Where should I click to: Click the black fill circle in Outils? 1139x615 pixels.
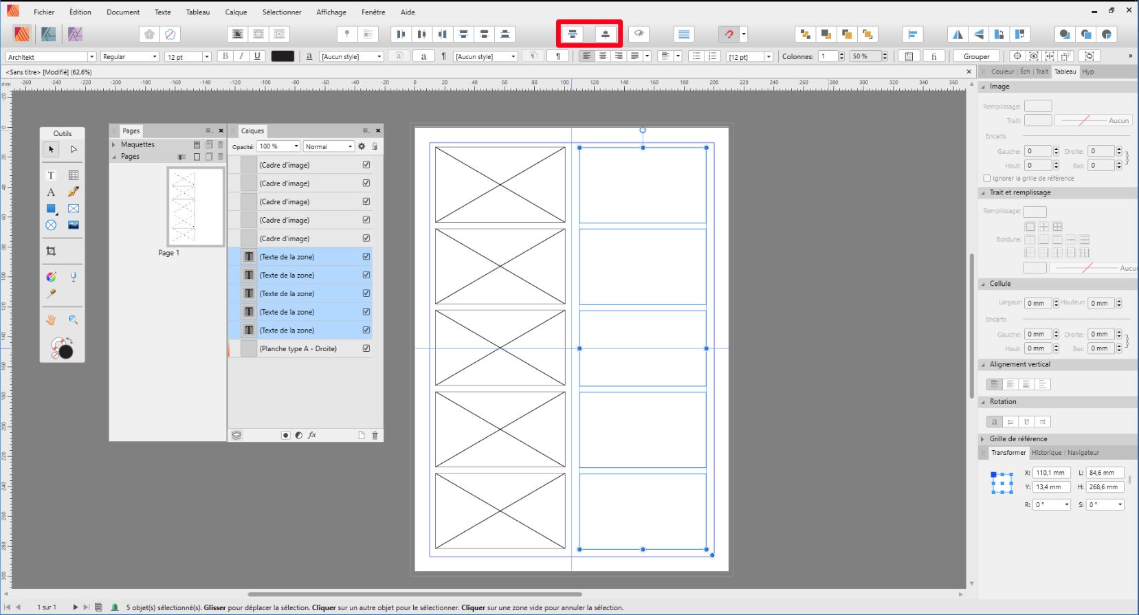coord(65,352)
